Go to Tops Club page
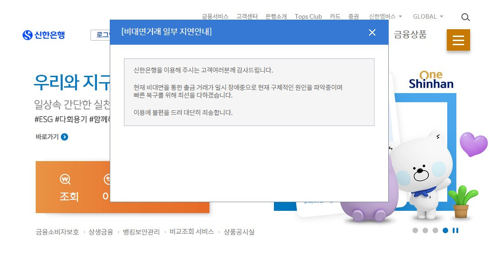Image resolution: width=498 pixels, height=256 pixels. (308, 16)
